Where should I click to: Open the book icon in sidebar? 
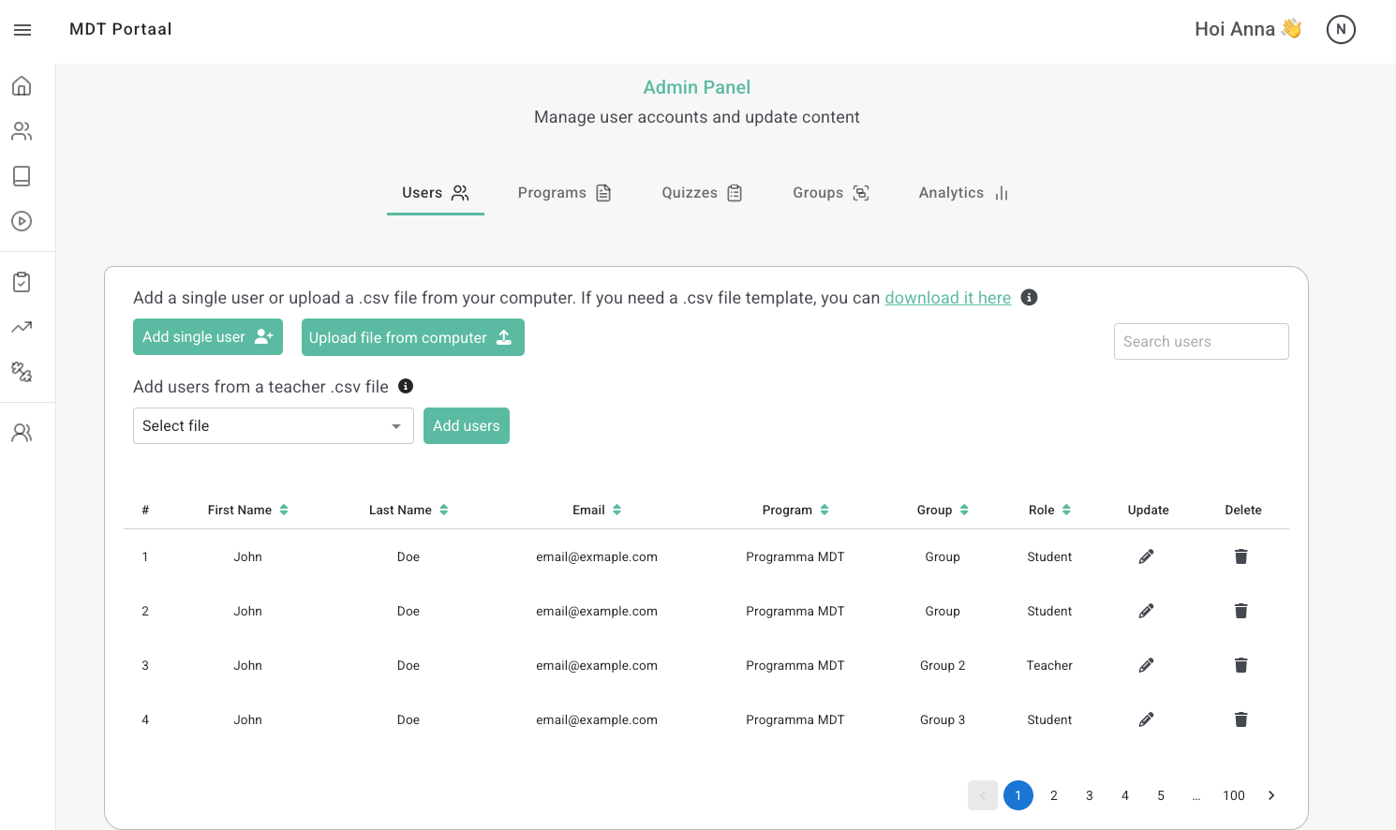click(x=22, y=176)
